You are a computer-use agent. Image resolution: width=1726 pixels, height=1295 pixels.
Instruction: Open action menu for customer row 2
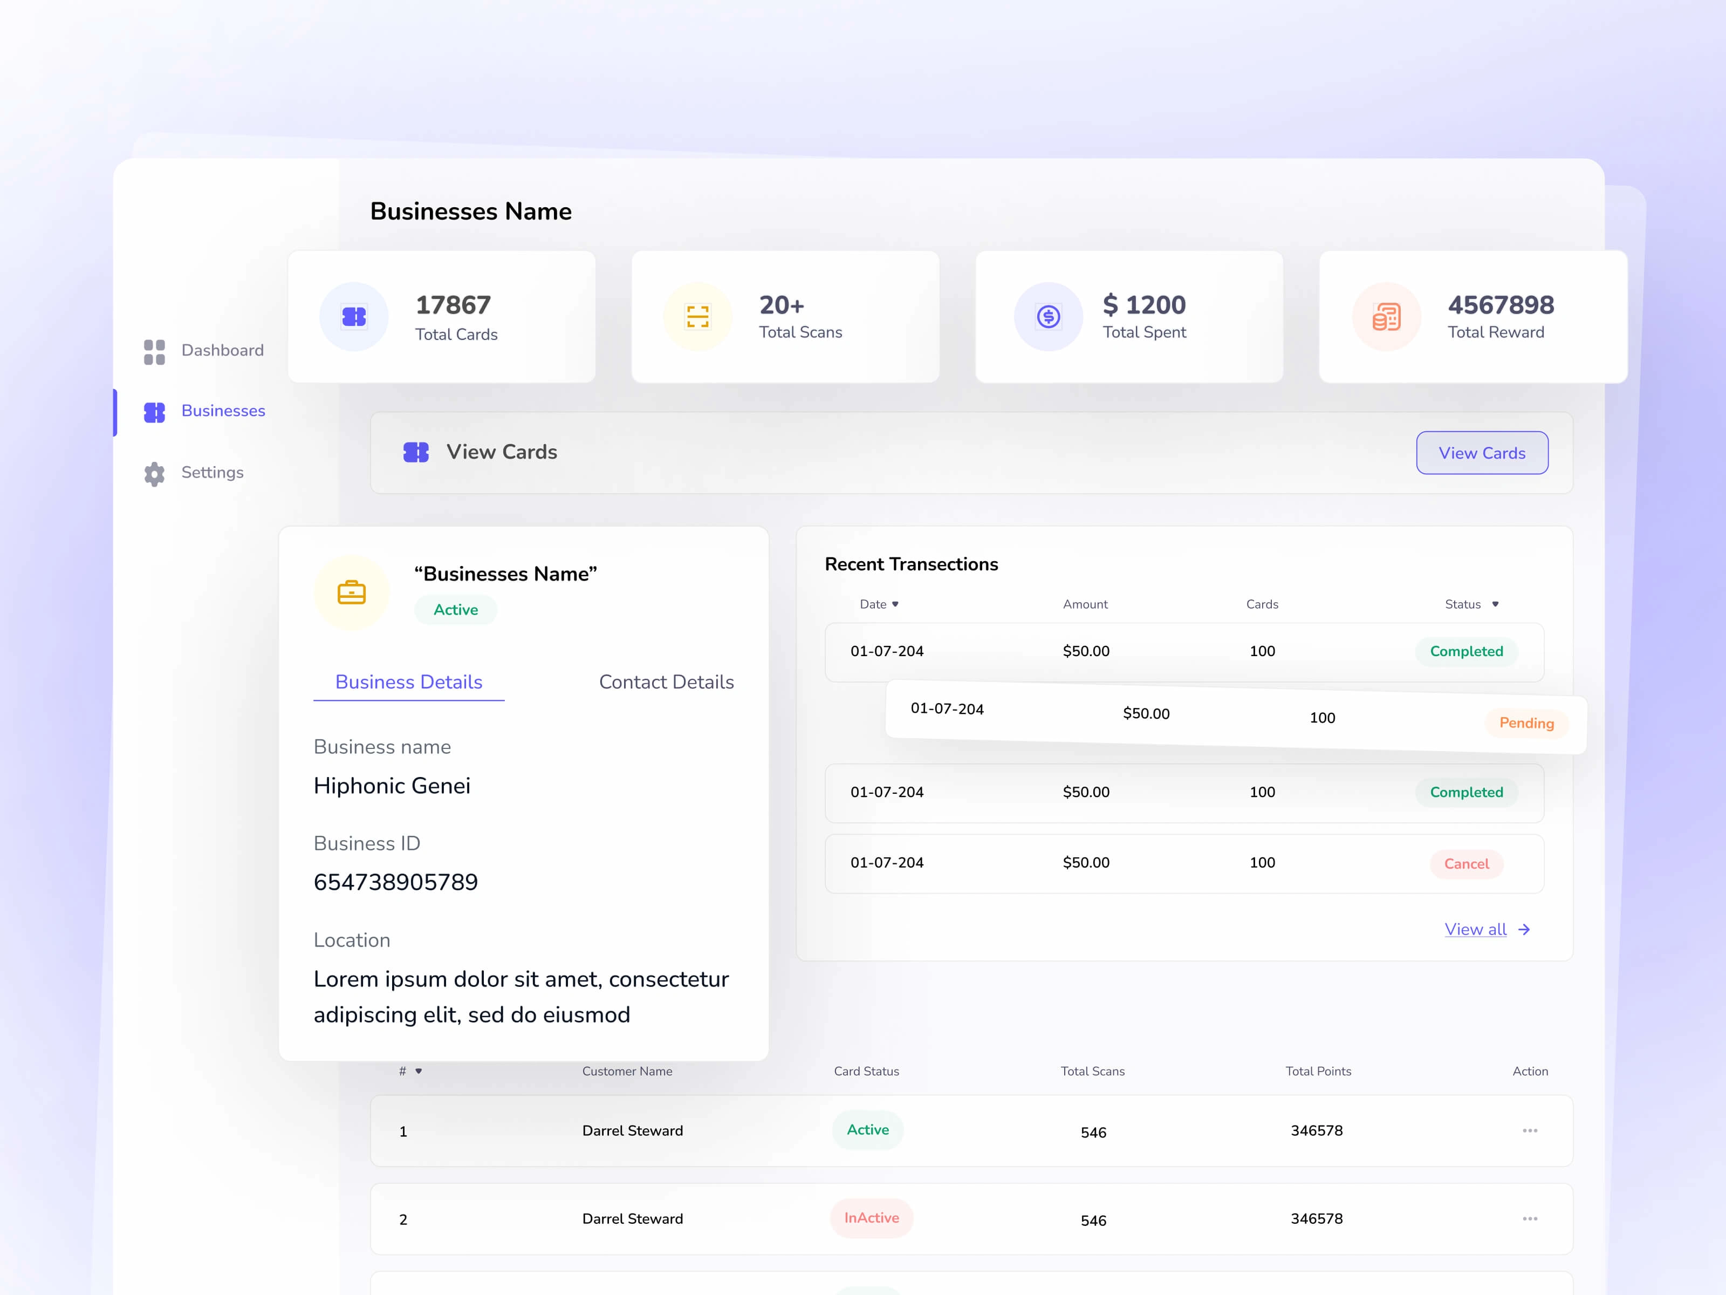pyautogui.click(x=1530, y=1218)
